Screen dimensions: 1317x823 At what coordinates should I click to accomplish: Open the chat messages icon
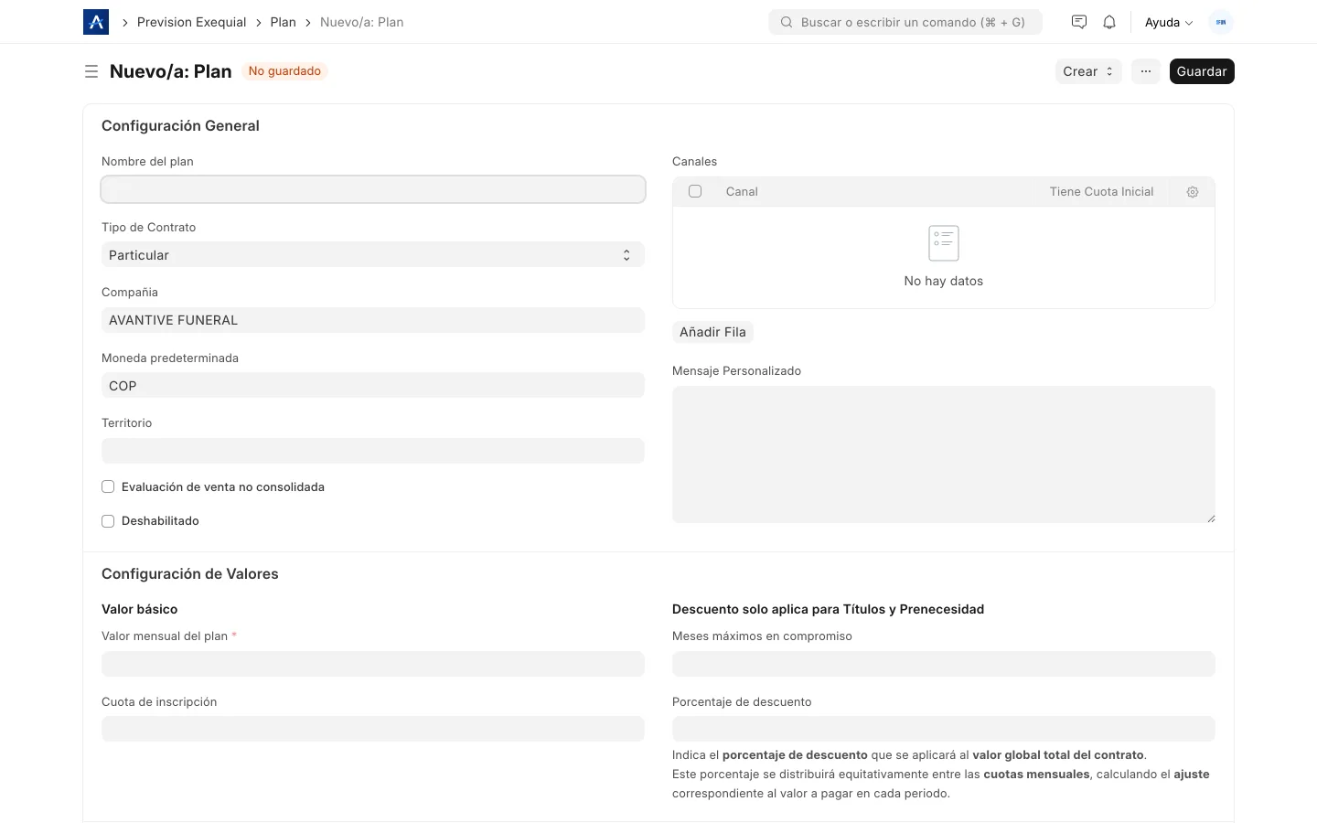click(x=1079, y=22)
